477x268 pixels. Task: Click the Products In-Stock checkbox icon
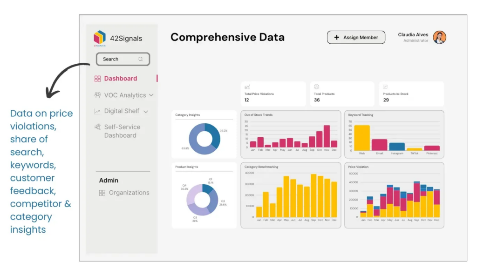pyautogui.click(x=385, y=87)
